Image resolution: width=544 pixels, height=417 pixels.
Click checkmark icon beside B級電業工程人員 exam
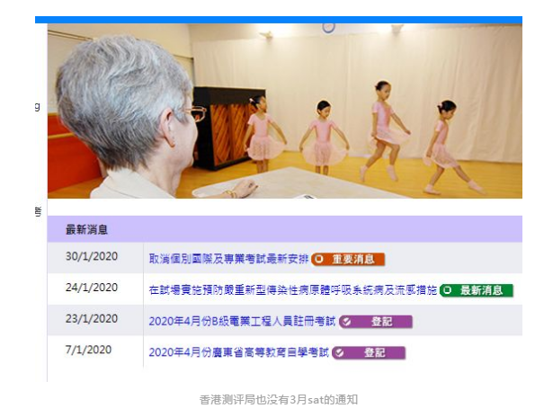click(x=346, y=321)
